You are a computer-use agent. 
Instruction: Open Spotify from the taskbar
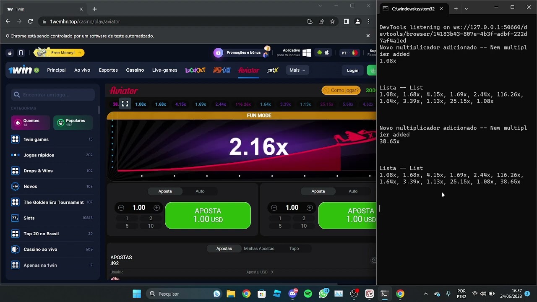click(308, 294)
